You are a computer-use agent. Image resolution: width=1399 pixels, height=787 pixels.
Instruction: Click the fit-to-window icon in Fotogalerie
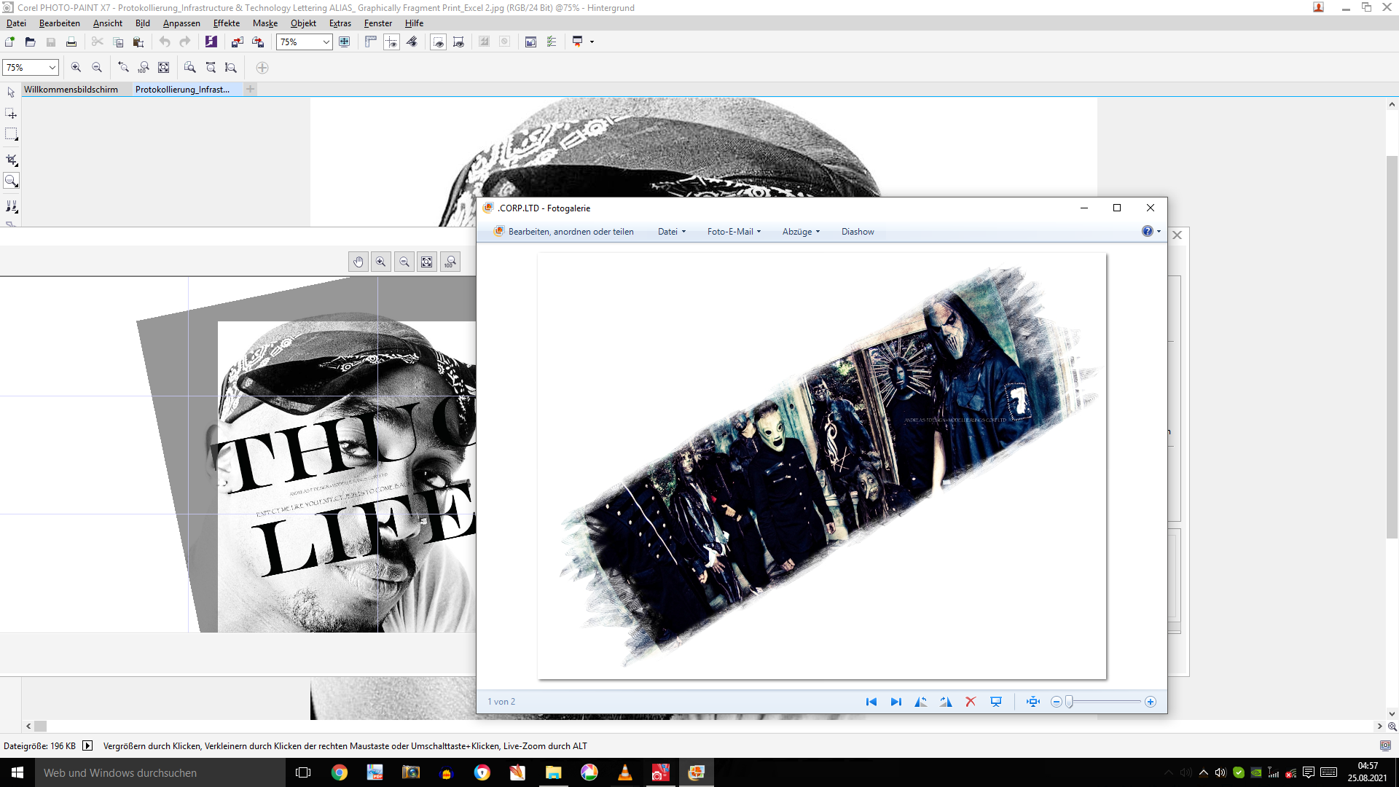click(1033, 702)
